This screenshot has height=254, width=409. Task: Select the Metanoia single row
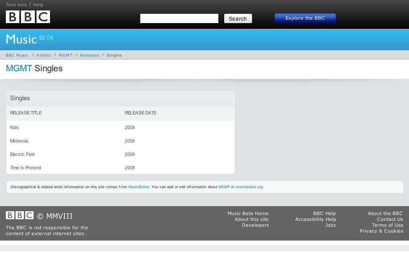(x=121, y=141)
